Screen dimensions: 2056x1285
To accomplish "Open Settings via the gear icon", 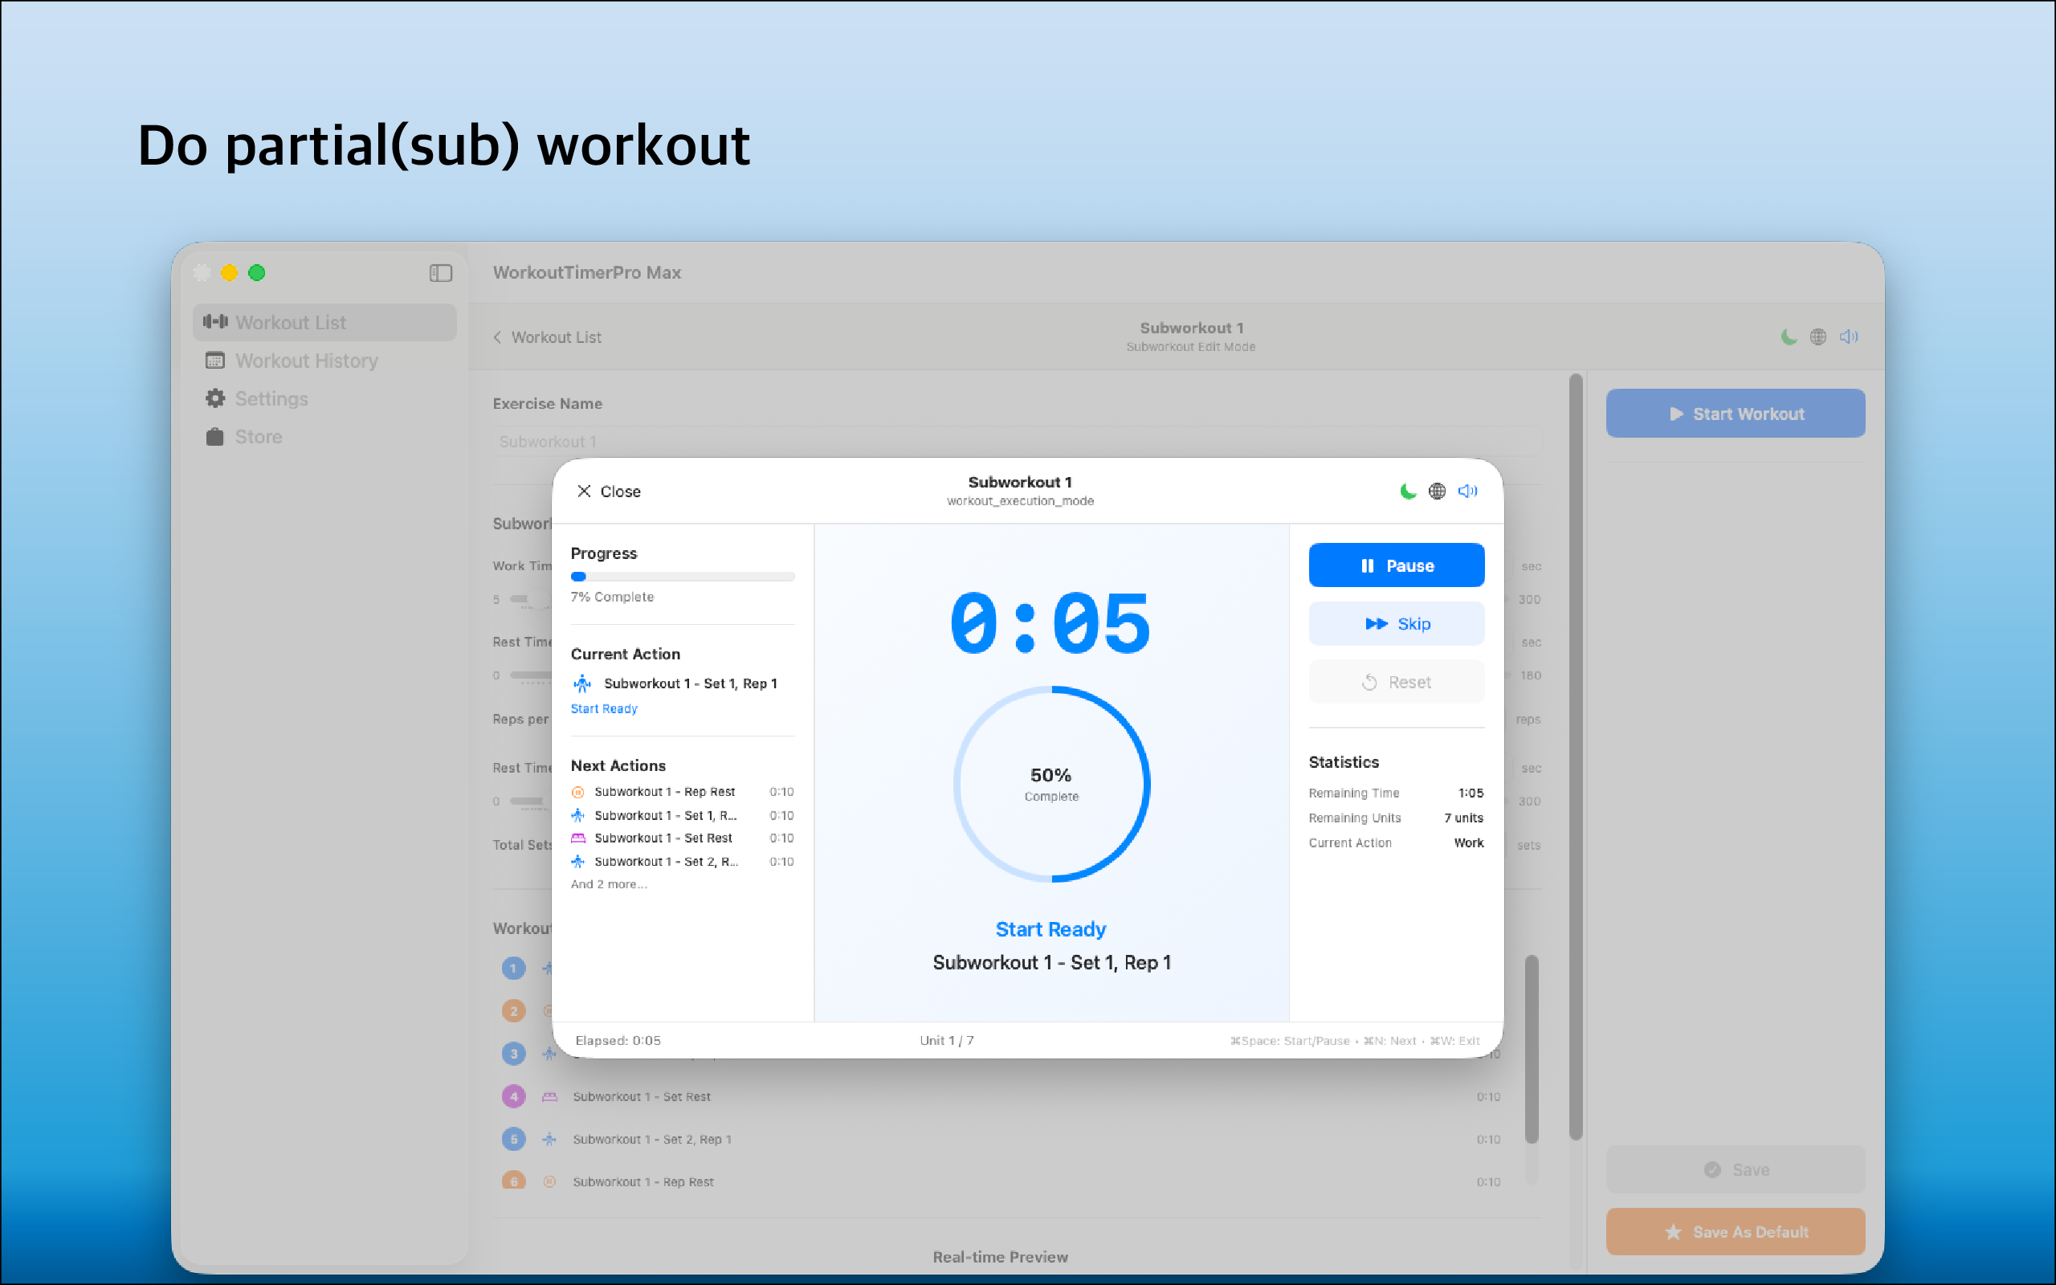I will [x=215, y=398].
